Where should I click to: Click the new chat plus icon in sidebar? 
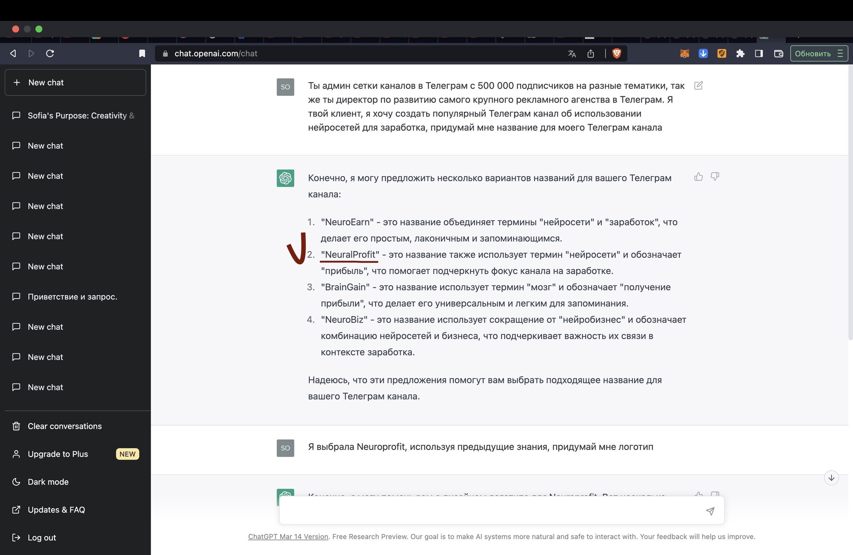(17, 82)
